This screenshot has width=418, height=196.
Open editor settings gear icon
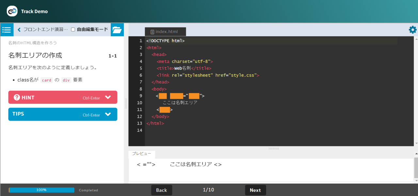(x=412, y=30)
